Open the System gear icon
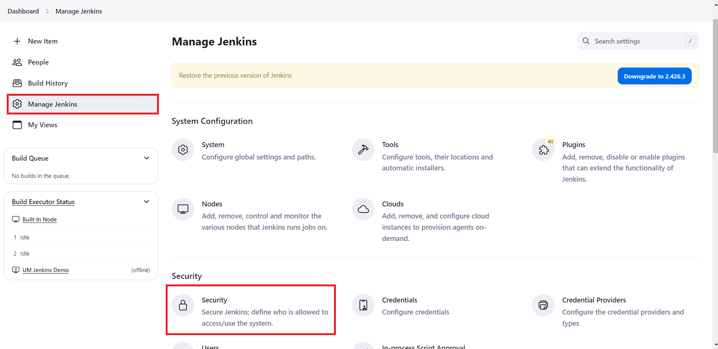Image resolution: width=718 pixels, height=349 pixels. pos(183,150)
